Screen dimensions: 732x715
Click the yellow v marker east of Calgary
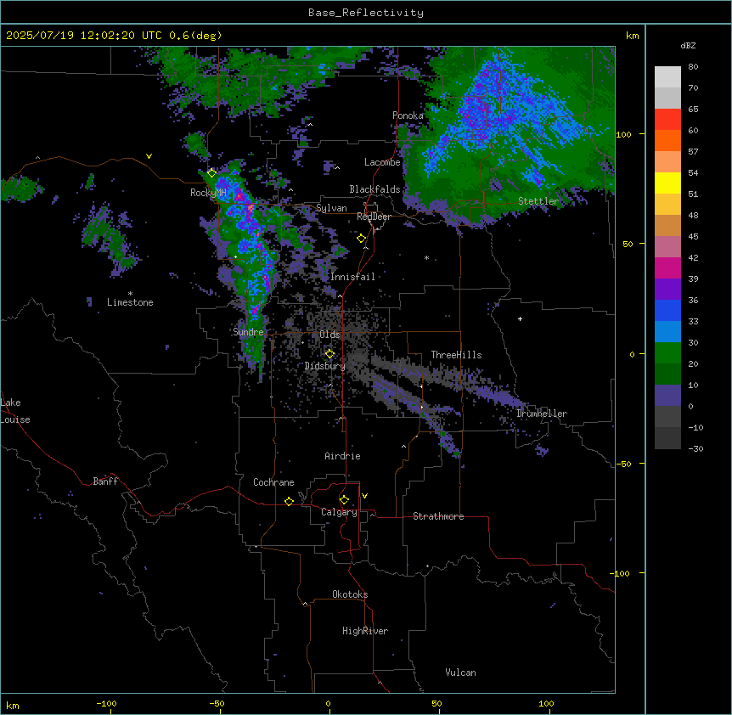pos(364,496)
